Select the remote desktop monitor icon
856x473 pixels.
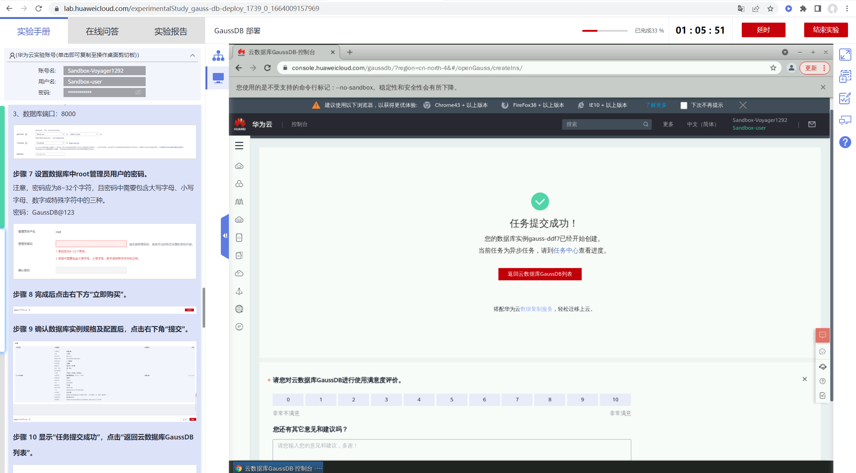(218, 78)
